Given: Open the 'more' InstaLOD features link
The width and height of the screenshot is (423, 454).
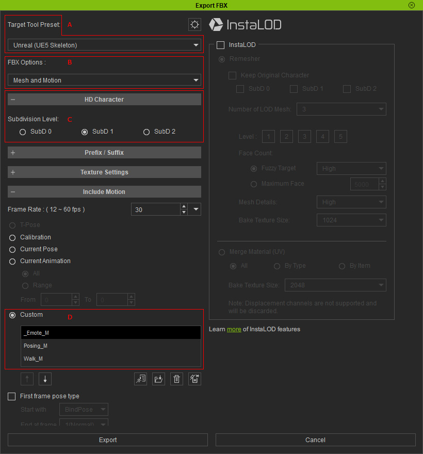Looking at the screenshot, I should click(x=234, y=329).
